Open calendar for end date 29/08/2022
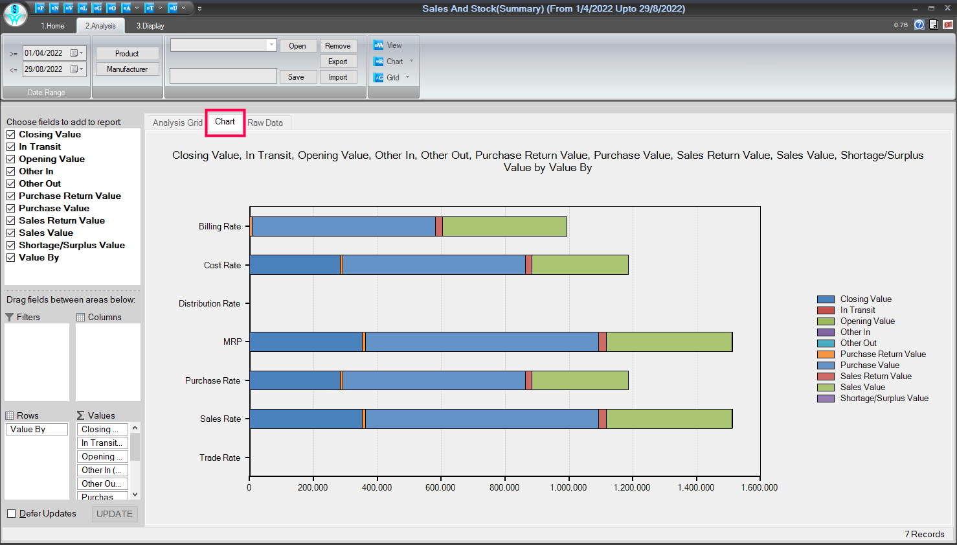This screenshot has width=957, height=545. [x=77, y=69]
